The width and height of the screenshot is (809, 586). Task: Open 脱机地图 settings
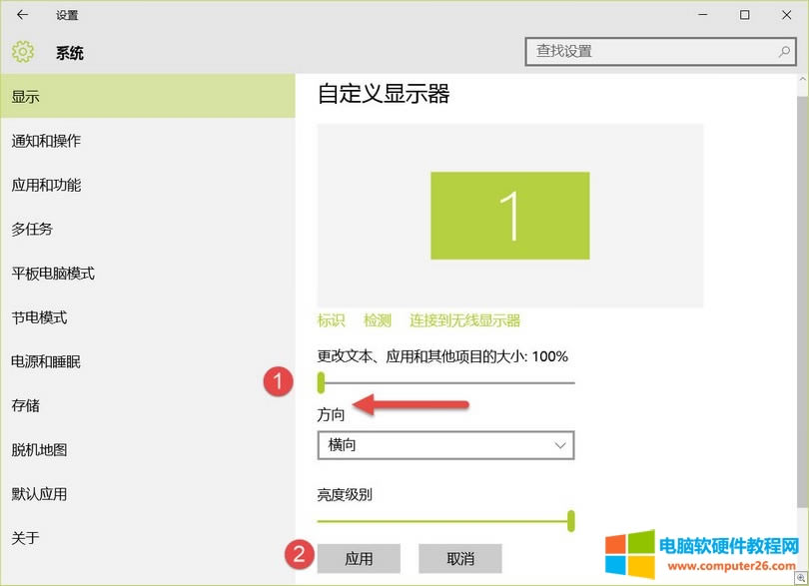pos(148,450)
